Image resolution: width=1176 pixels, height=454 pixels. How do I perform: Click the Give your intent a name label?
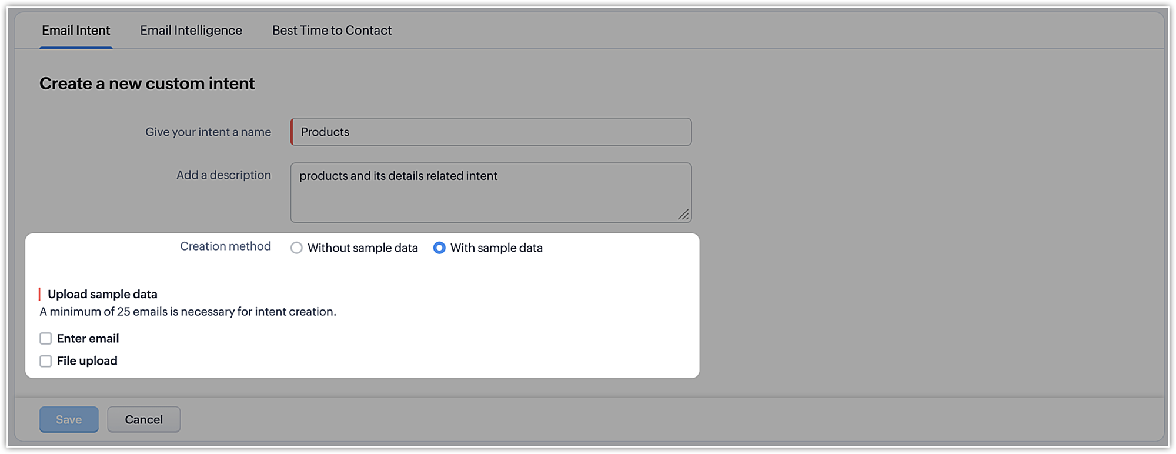208,132
